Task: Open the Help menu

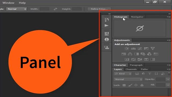Action: pos(22,3)
